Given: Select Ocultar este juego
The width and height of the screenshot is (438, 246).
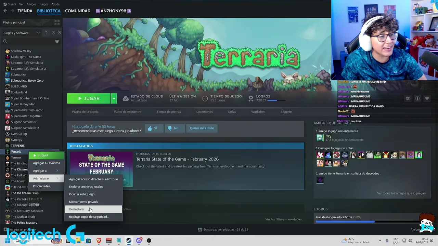Looking at the screenshot, I should (93, 194).
